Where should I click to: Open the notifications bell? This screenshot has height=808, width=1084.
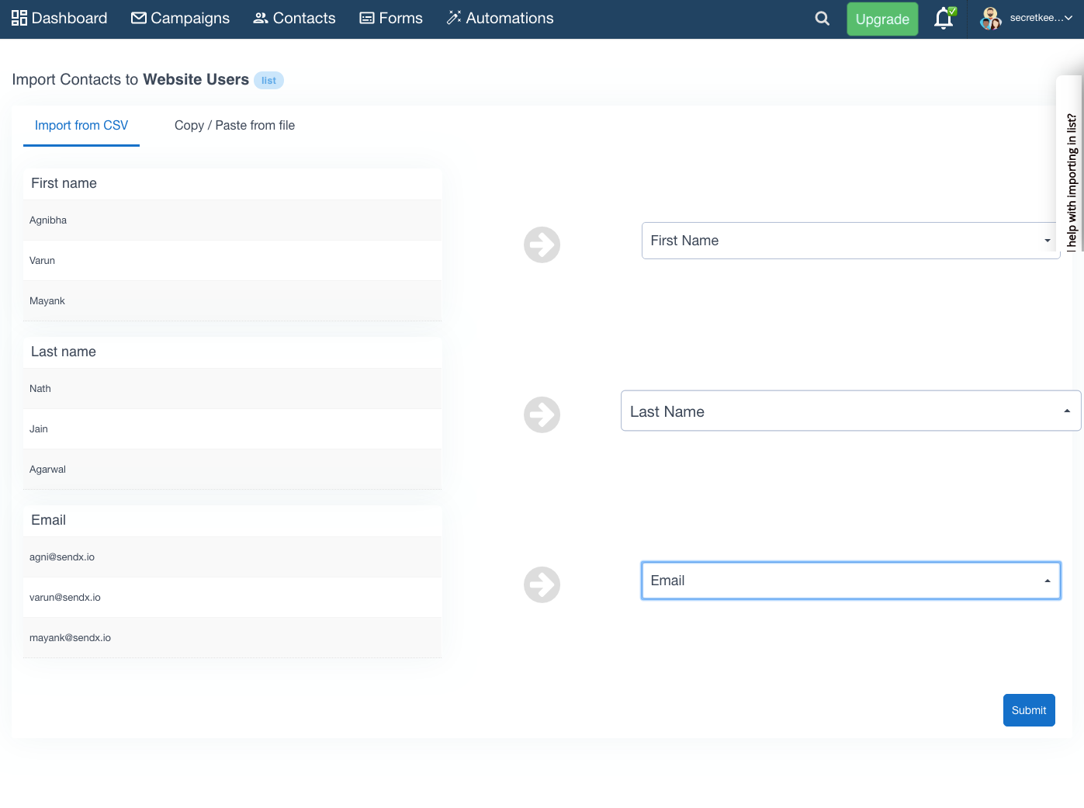point(944,19)
